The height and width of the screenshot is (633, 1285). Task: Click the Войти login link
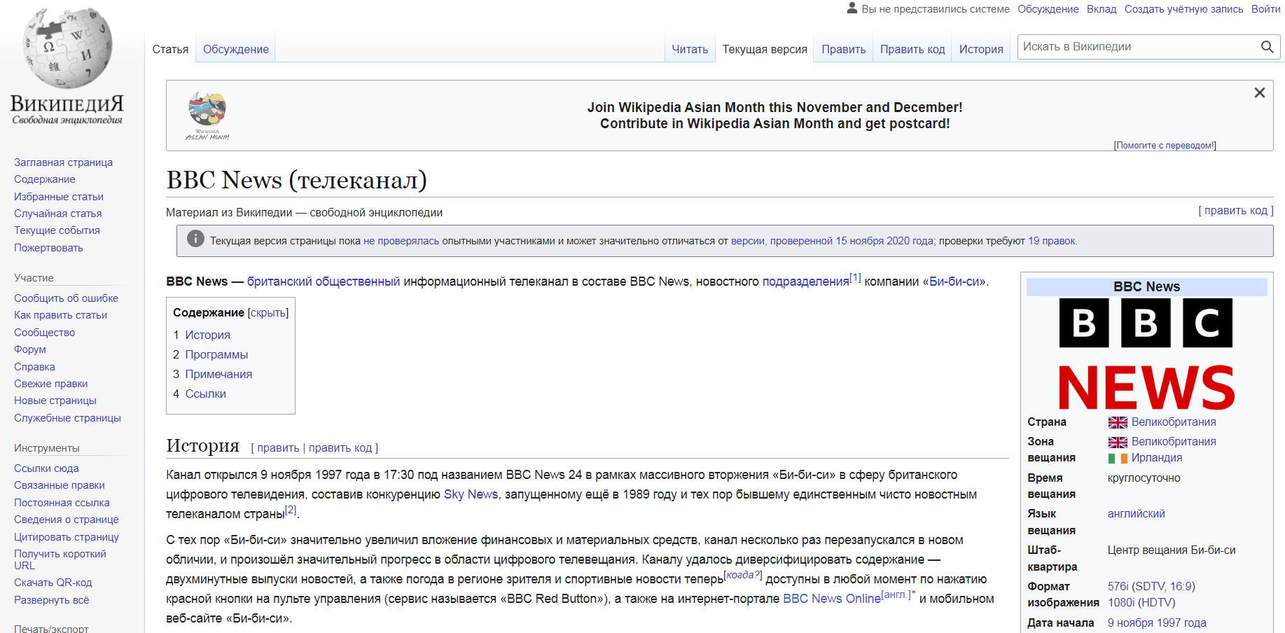1266,9
